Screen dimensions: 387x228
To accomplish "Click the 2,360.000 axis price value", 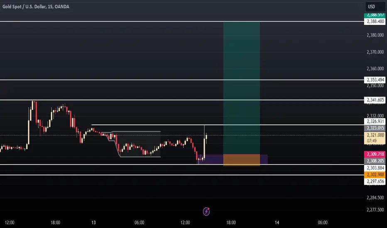I will (x=375, y=68).
